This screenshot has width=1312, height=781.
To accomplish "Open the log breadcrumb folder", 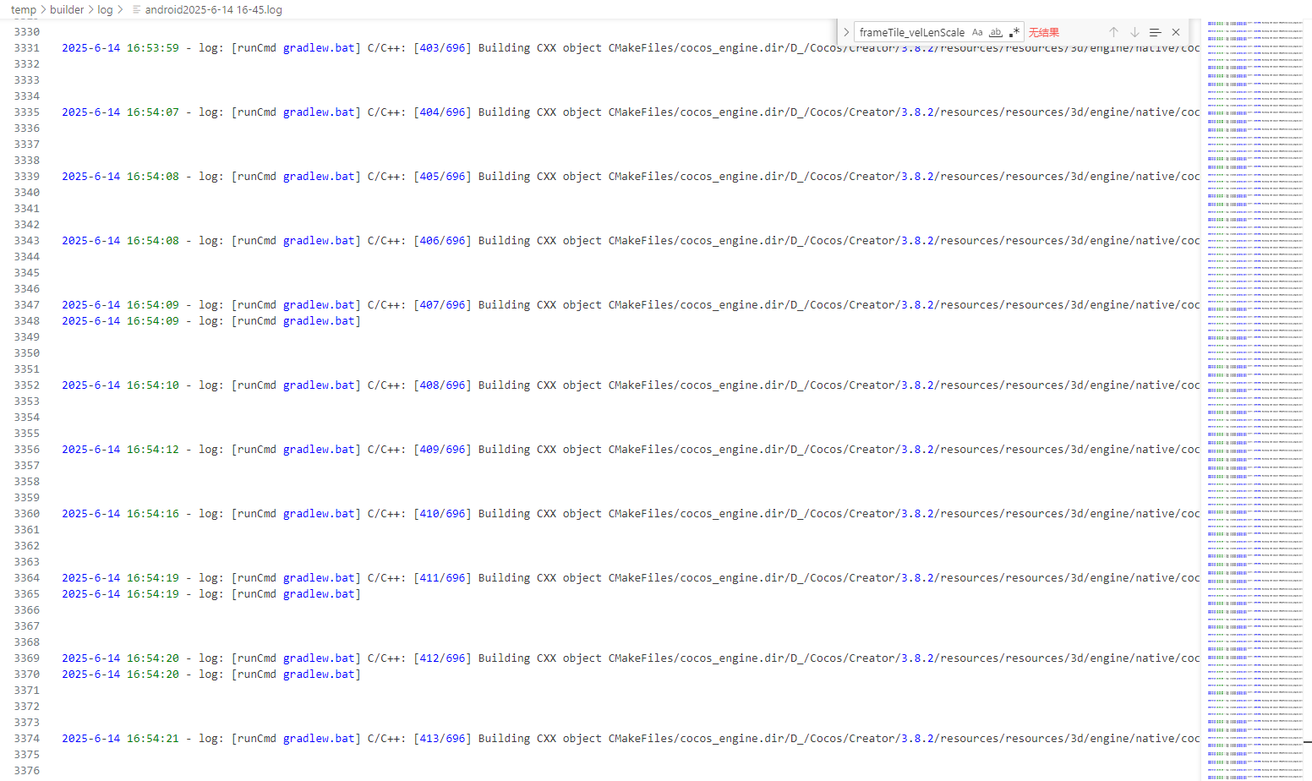I will pyautogui.click(x=105, y=10).
